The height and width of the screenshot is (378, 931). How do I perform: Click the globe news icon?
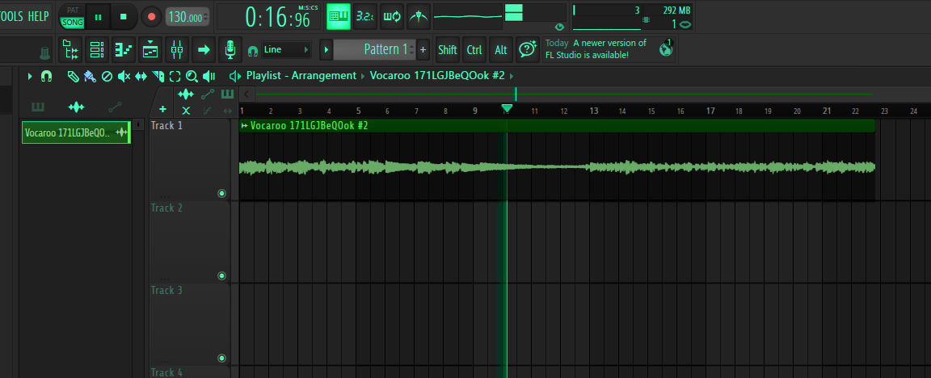[666, 49]
